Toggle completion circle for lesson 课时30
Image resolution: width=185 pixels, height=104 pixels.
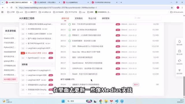click(x=70, y=24)
